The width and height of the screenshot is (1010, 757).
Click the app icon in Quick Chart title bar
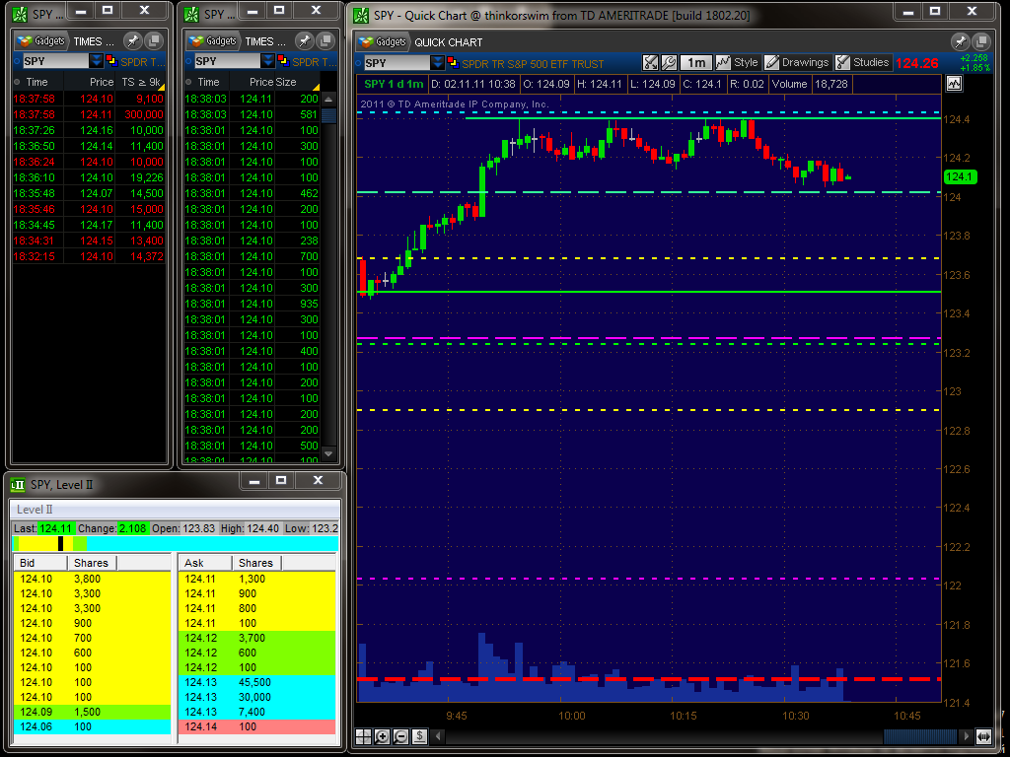click(361, 14)
